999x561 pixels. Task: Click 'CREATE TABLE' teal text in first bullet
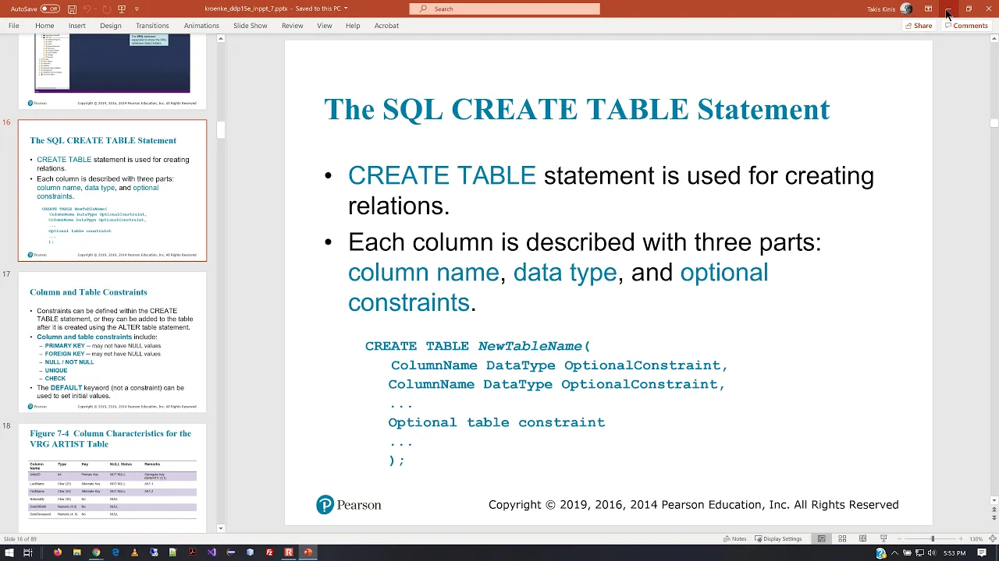442,175
